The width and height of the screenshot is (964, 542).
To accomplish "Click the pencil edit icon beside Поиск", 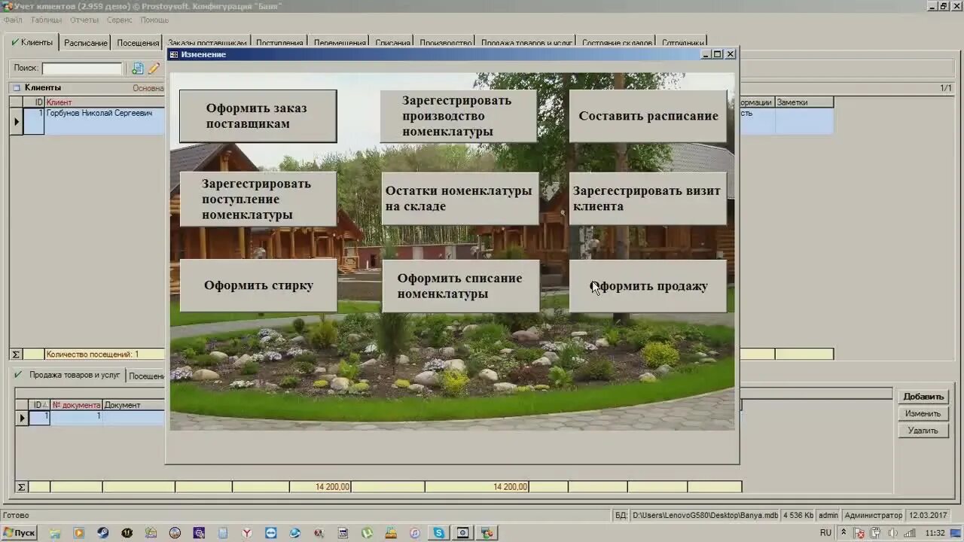I will tap(154, 69).
